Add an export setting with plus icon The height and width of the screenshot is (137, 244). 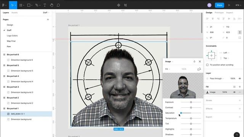[x=240, y=117]
